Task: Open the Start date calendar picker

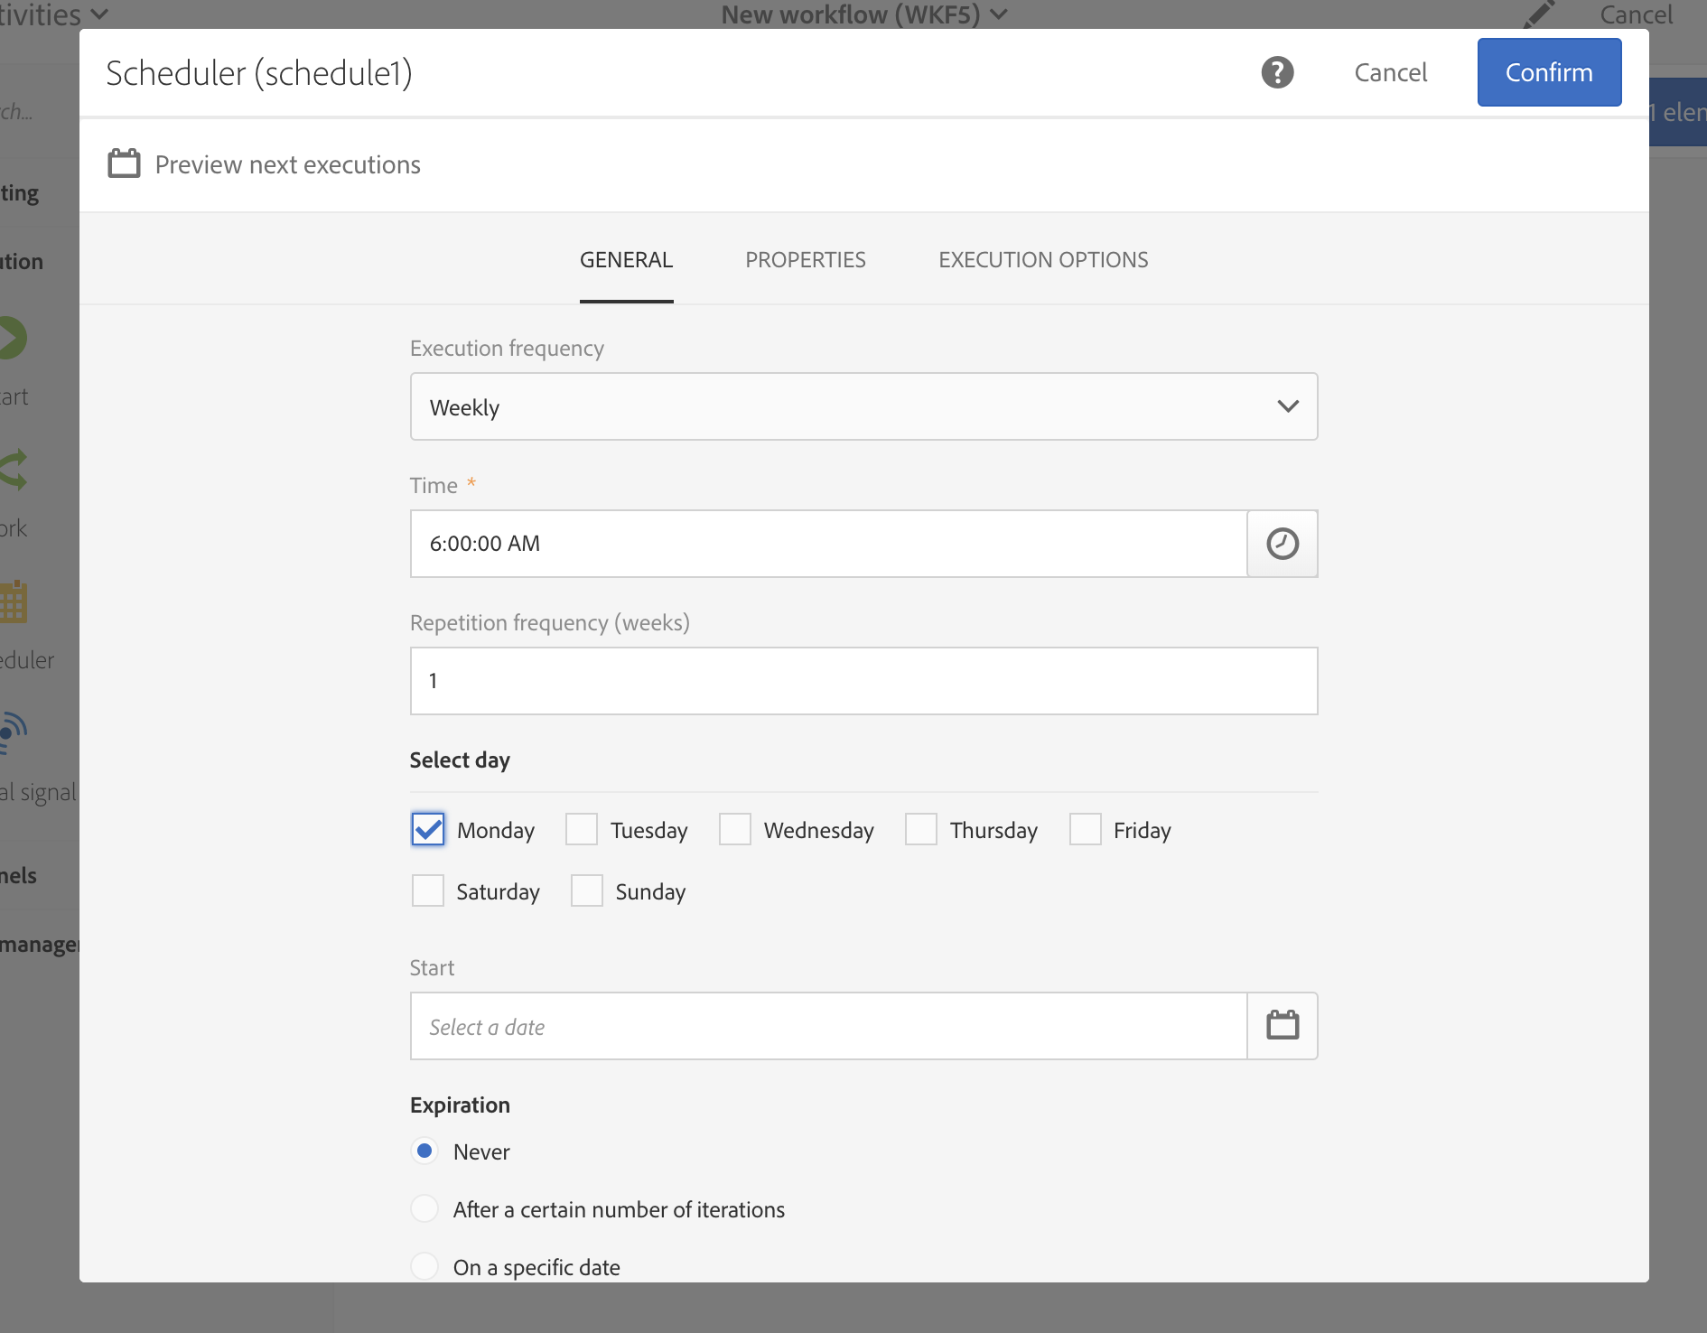Action: point(1283,1026)
